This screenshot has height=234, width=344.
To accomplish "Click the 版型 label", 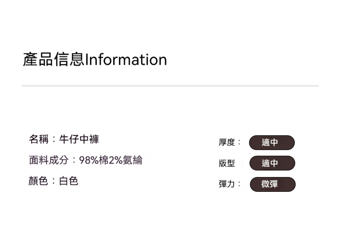I will click(x=226, y=164).
